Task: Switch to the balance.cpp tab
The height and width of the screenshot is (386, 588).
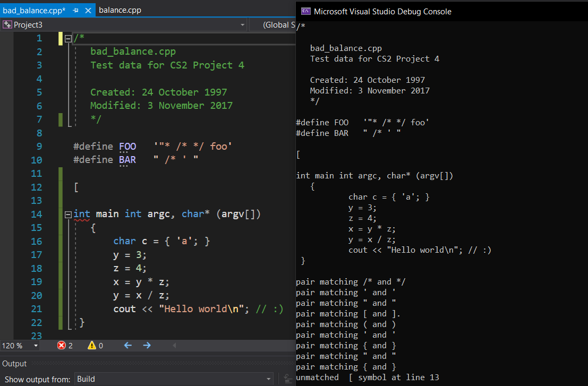Action: [x=120, y=10]
